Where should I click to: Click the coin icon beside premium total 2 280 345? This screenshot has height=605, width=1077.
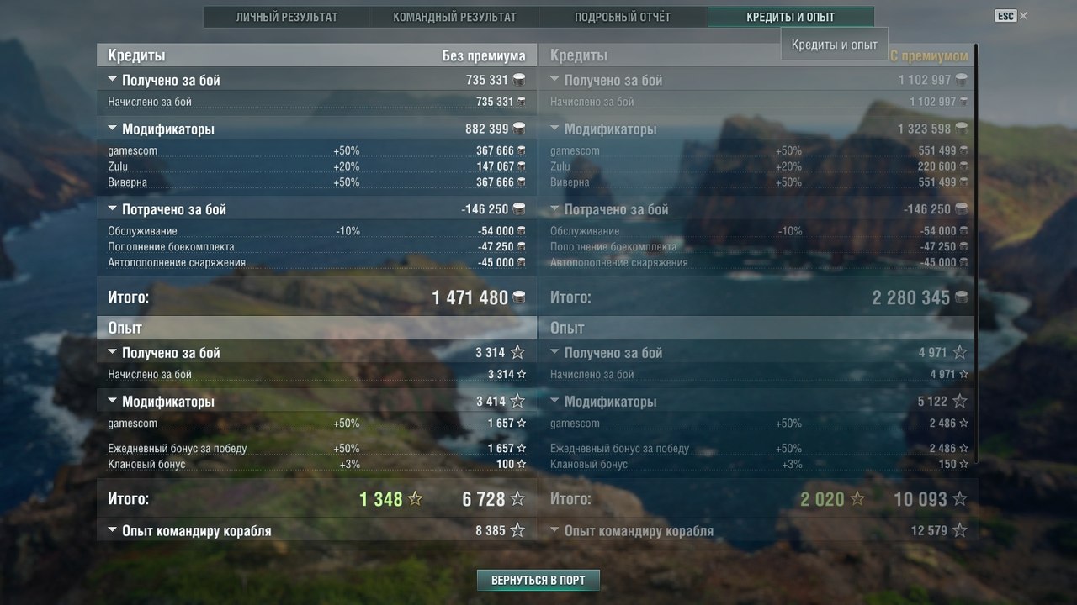pos(961,297)
